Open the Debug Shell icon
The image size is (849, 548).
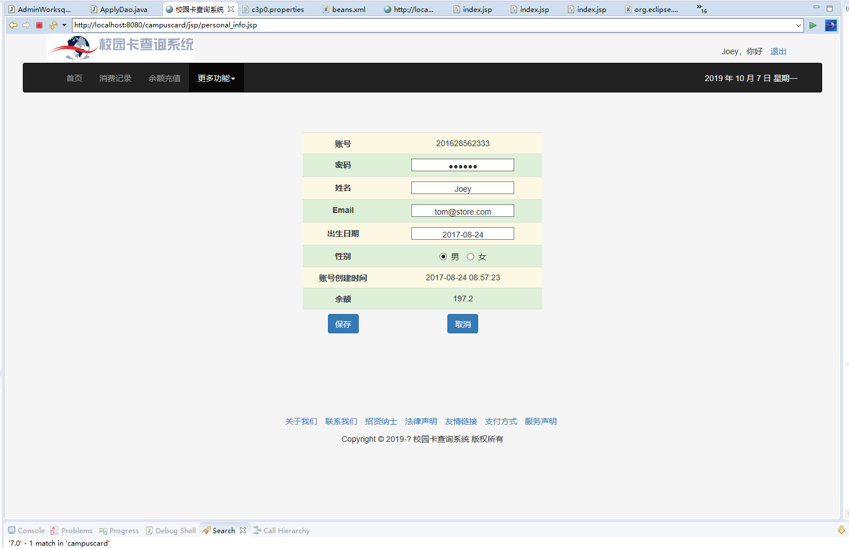point(150,530)
